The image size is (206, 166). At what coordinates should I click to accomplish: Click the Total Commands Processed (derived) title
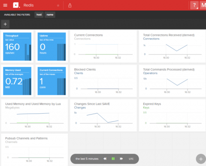169,69
